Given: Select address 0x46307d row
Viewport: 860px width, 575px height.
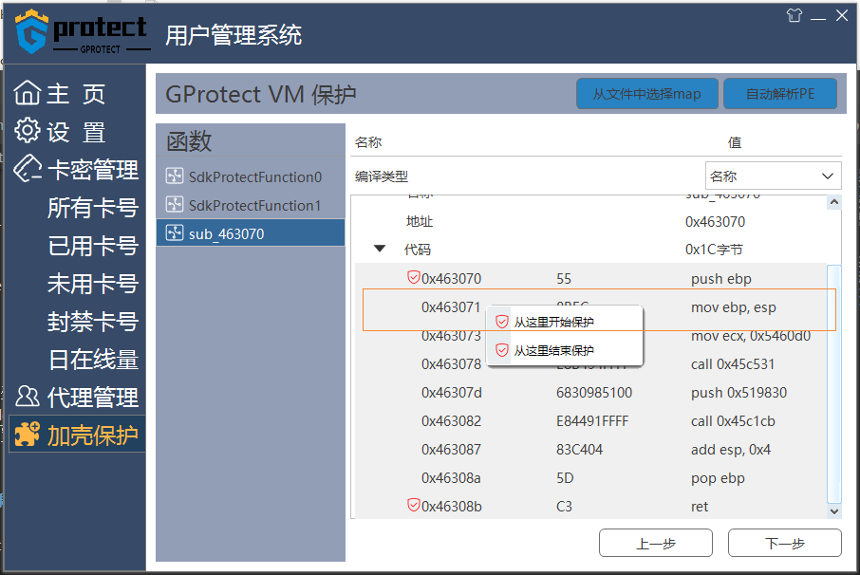Looking at the screenshot, I should pyautogui.click(x=590, y=393).
